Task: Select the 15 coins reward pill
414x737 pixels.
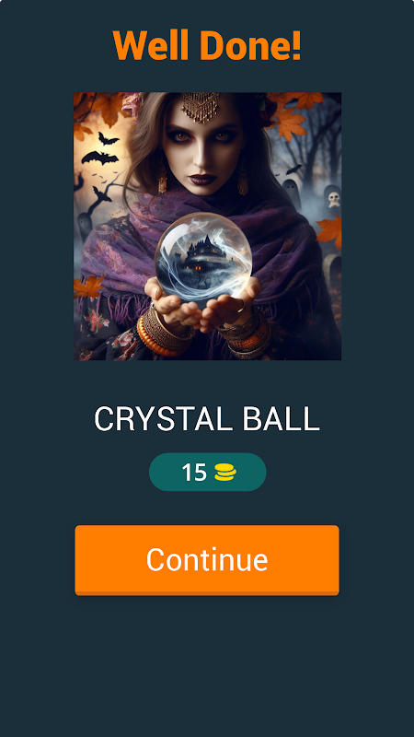Action: pyautogui.click(x=208, y=472)
